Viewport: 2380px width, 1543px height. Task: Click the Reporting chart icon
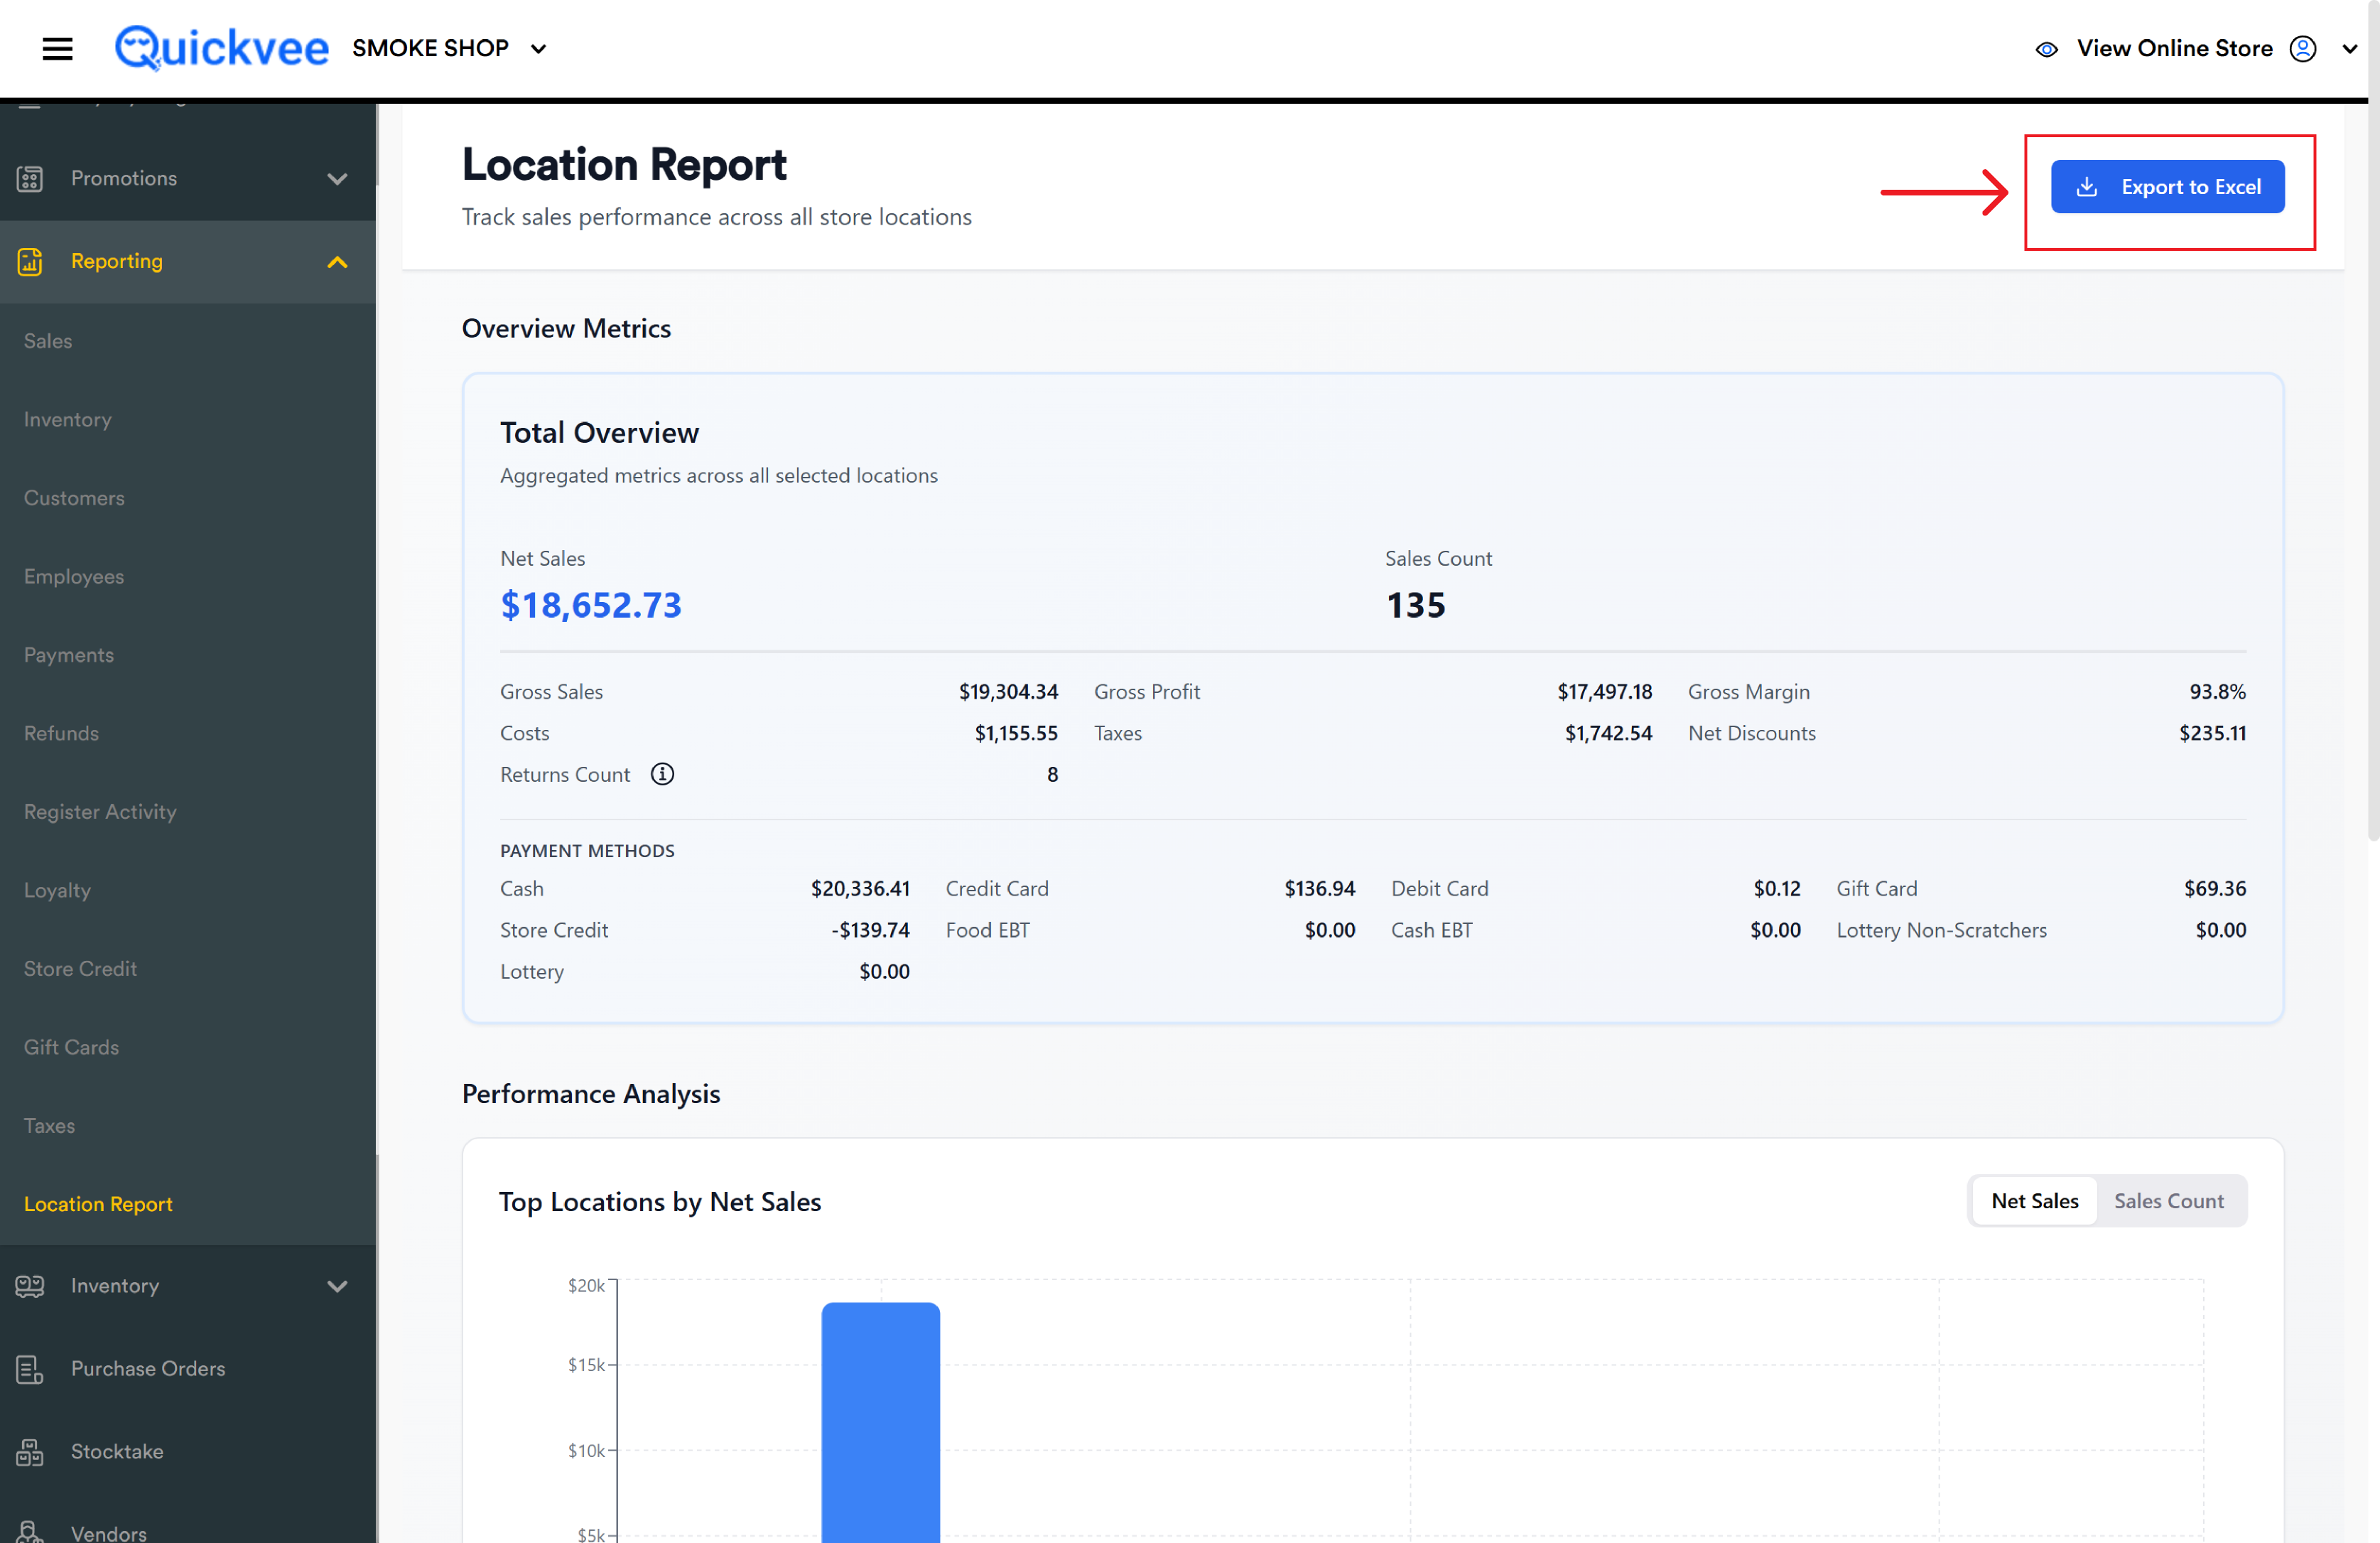tap(30, 261)
